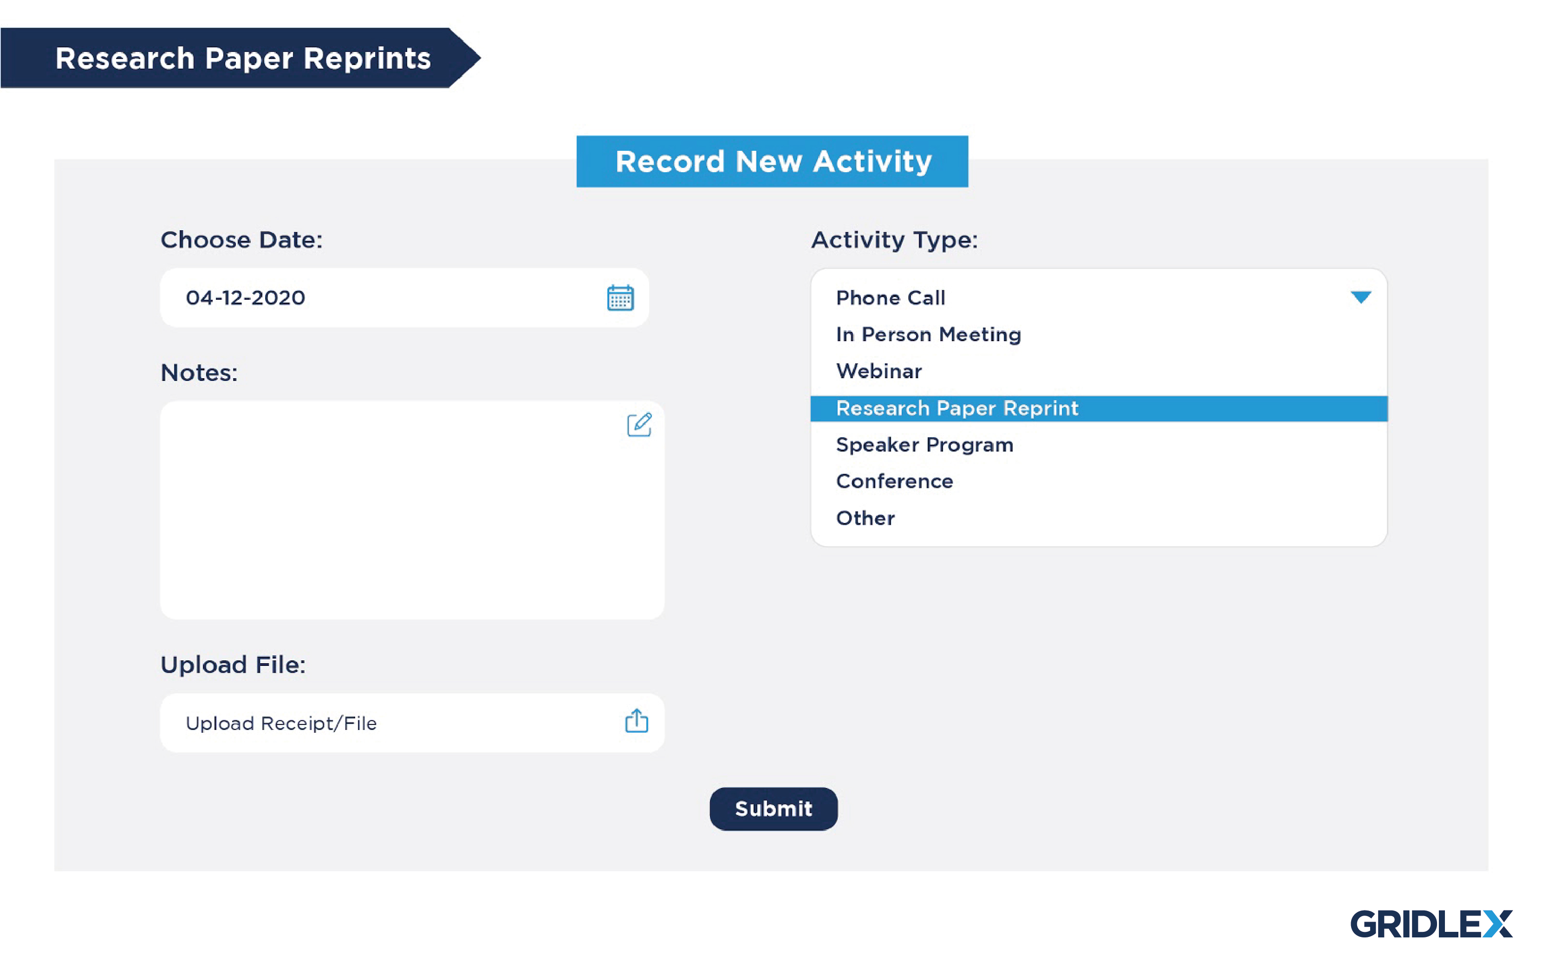Image resolution: width=1548 pixels, height=975 pixels.
Task: Open the calendar date picker icon
Action: [x=620, y=297]
